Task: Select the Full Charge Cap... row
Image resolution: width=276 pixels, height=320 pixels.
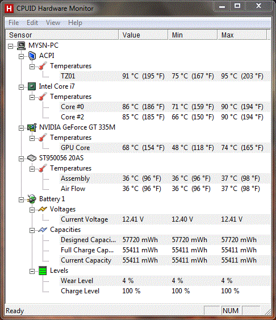Action: (x=165, y=250)
